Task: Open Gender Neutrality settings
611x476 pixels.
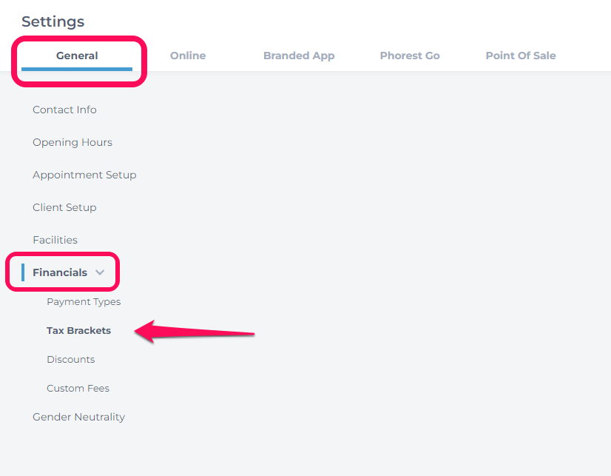Action: 78,417
